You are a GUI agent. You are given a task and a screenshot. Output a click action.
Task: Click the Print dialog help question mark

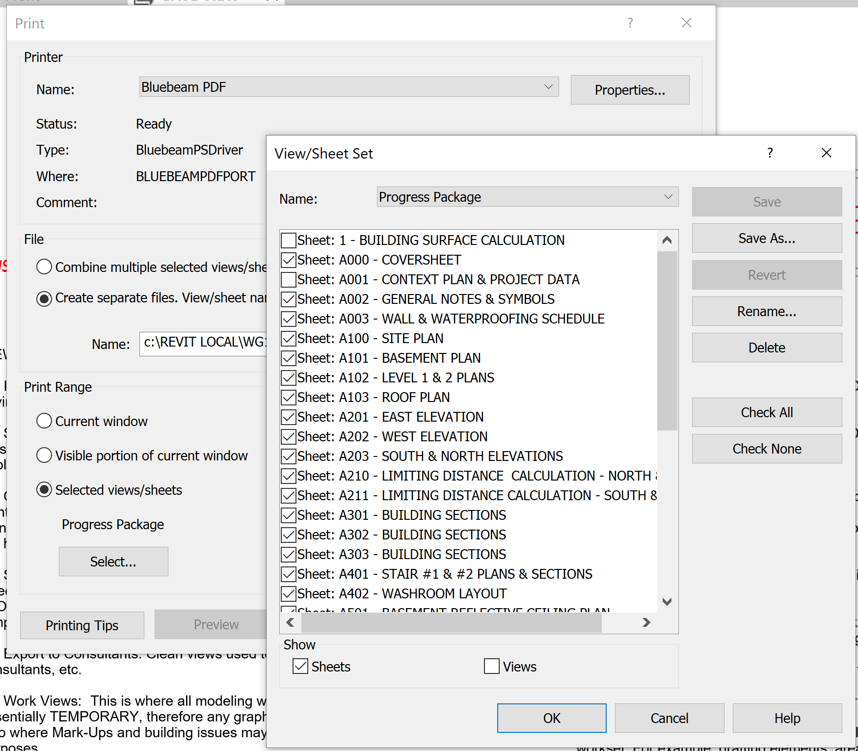coord(630,23)
